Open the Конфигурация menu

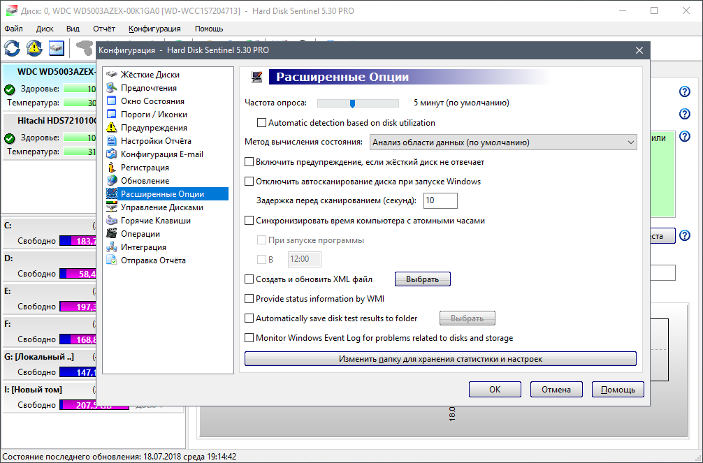tap(154, 29)
